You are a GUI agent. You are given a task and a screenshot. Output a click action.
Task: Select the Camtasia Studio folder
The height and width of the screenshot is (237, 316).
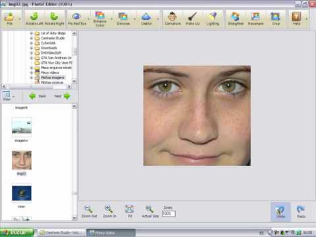pos(53,38)
